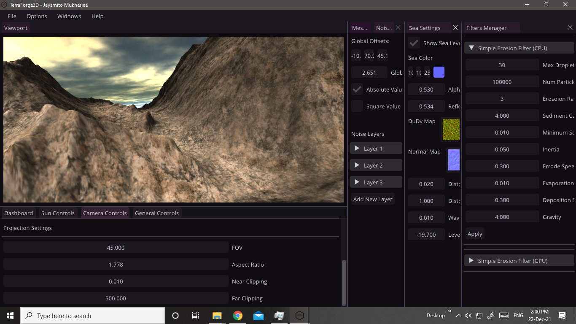Open the TerraForge3D taskbar icon
Screen dimensions: 576x324
(x=299, y=316)
